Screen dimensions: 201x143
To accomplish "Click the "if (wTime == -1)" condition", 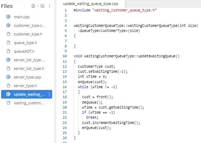I will pos(99,112).
